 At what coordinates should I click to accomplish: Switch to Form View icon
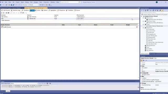pos(21,13)
